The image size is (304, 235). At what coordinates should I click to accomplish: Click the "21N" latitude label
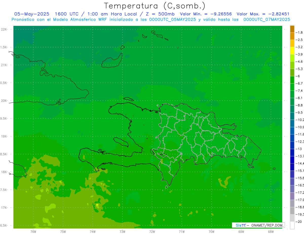pyautogui.click(x=4, y=65)
